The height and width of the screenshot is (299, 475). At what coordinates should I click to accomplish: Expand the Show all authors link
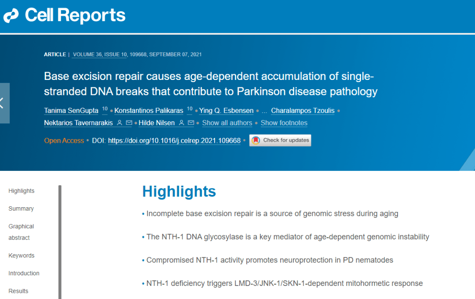point(227,123)
